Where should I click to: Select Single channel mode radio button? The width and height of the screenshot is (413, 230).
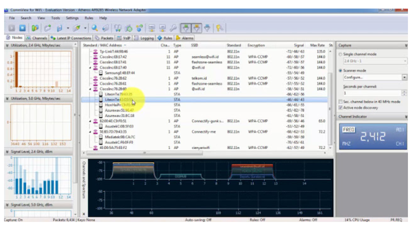pos(341,54)
